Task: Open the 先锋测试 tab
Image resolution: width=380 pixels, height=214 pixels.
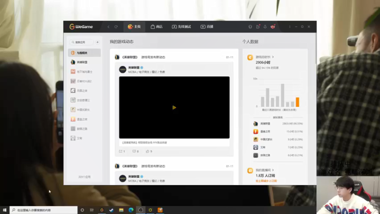Action: [181, 27]
